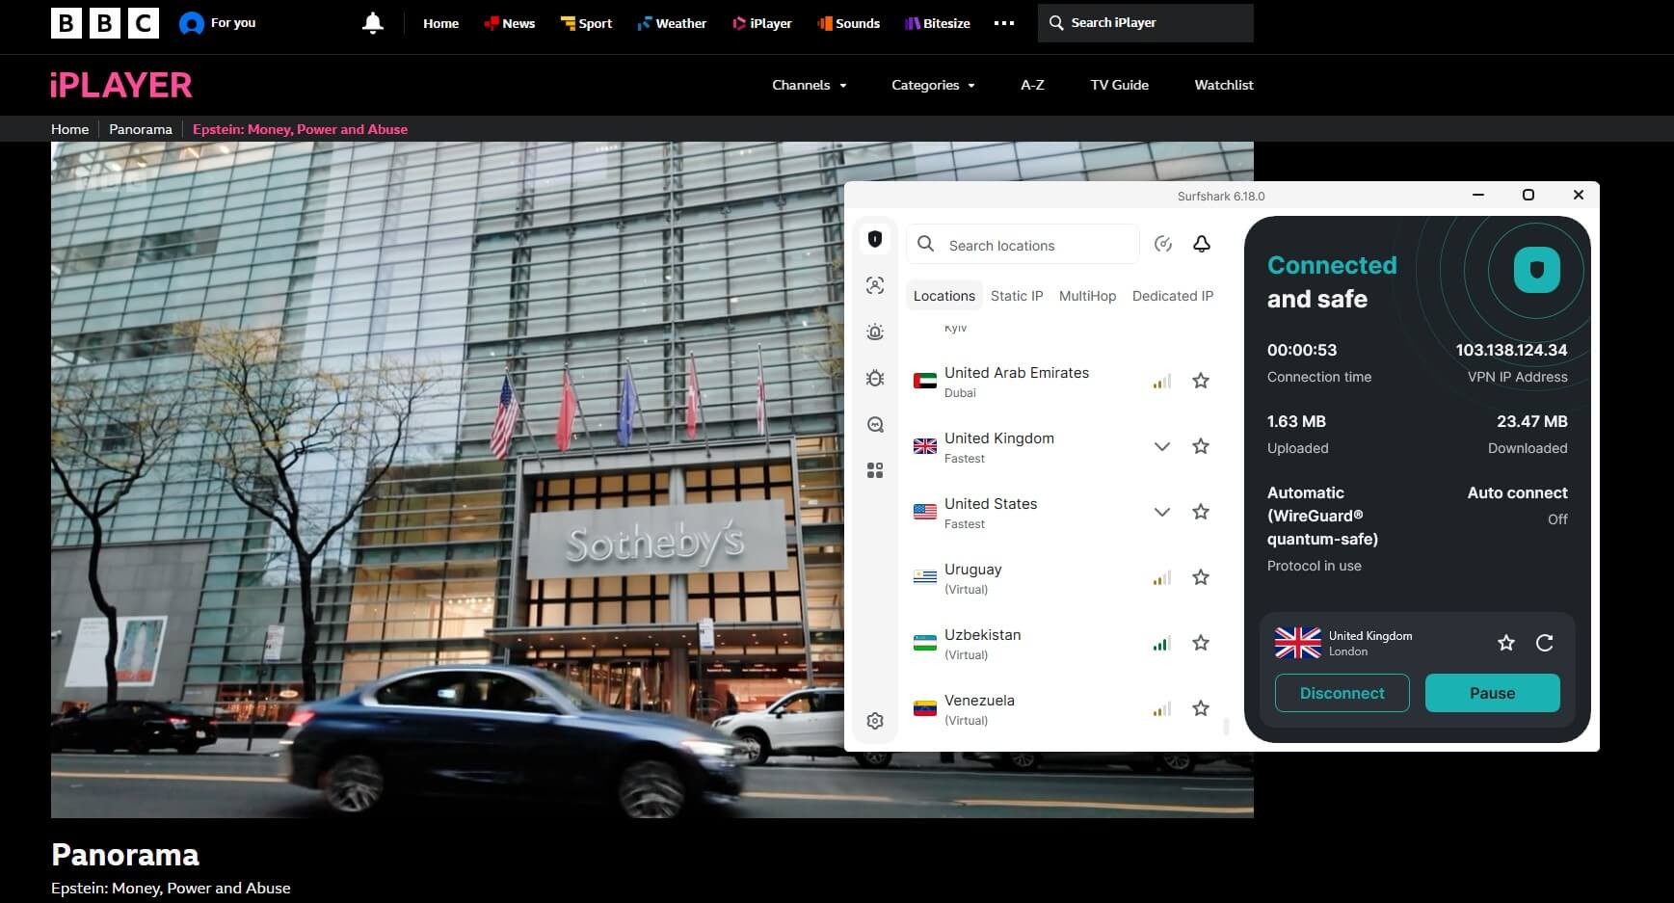Open Surfshark settings gear icon

tap(875, 721)
